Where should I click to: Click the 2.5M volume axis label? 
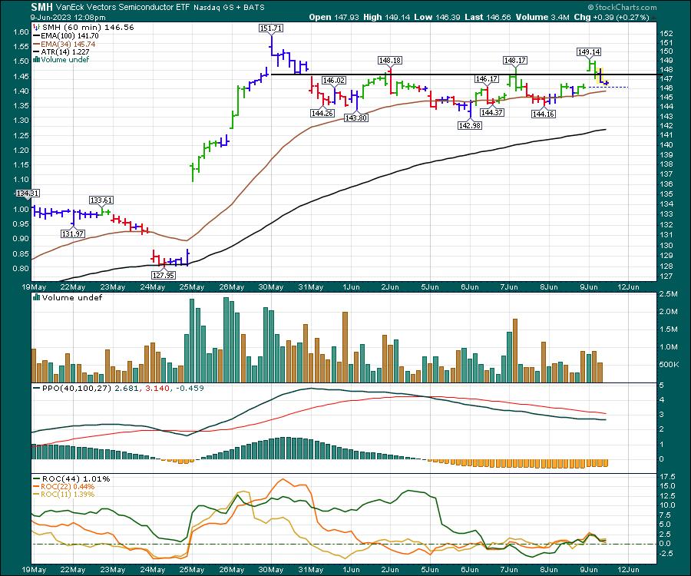[669, 294]
